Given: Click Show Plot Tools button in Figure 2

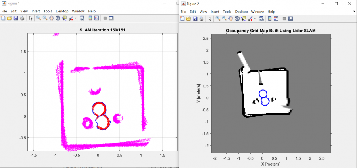Looking at the screenshot, I should 291,18.
